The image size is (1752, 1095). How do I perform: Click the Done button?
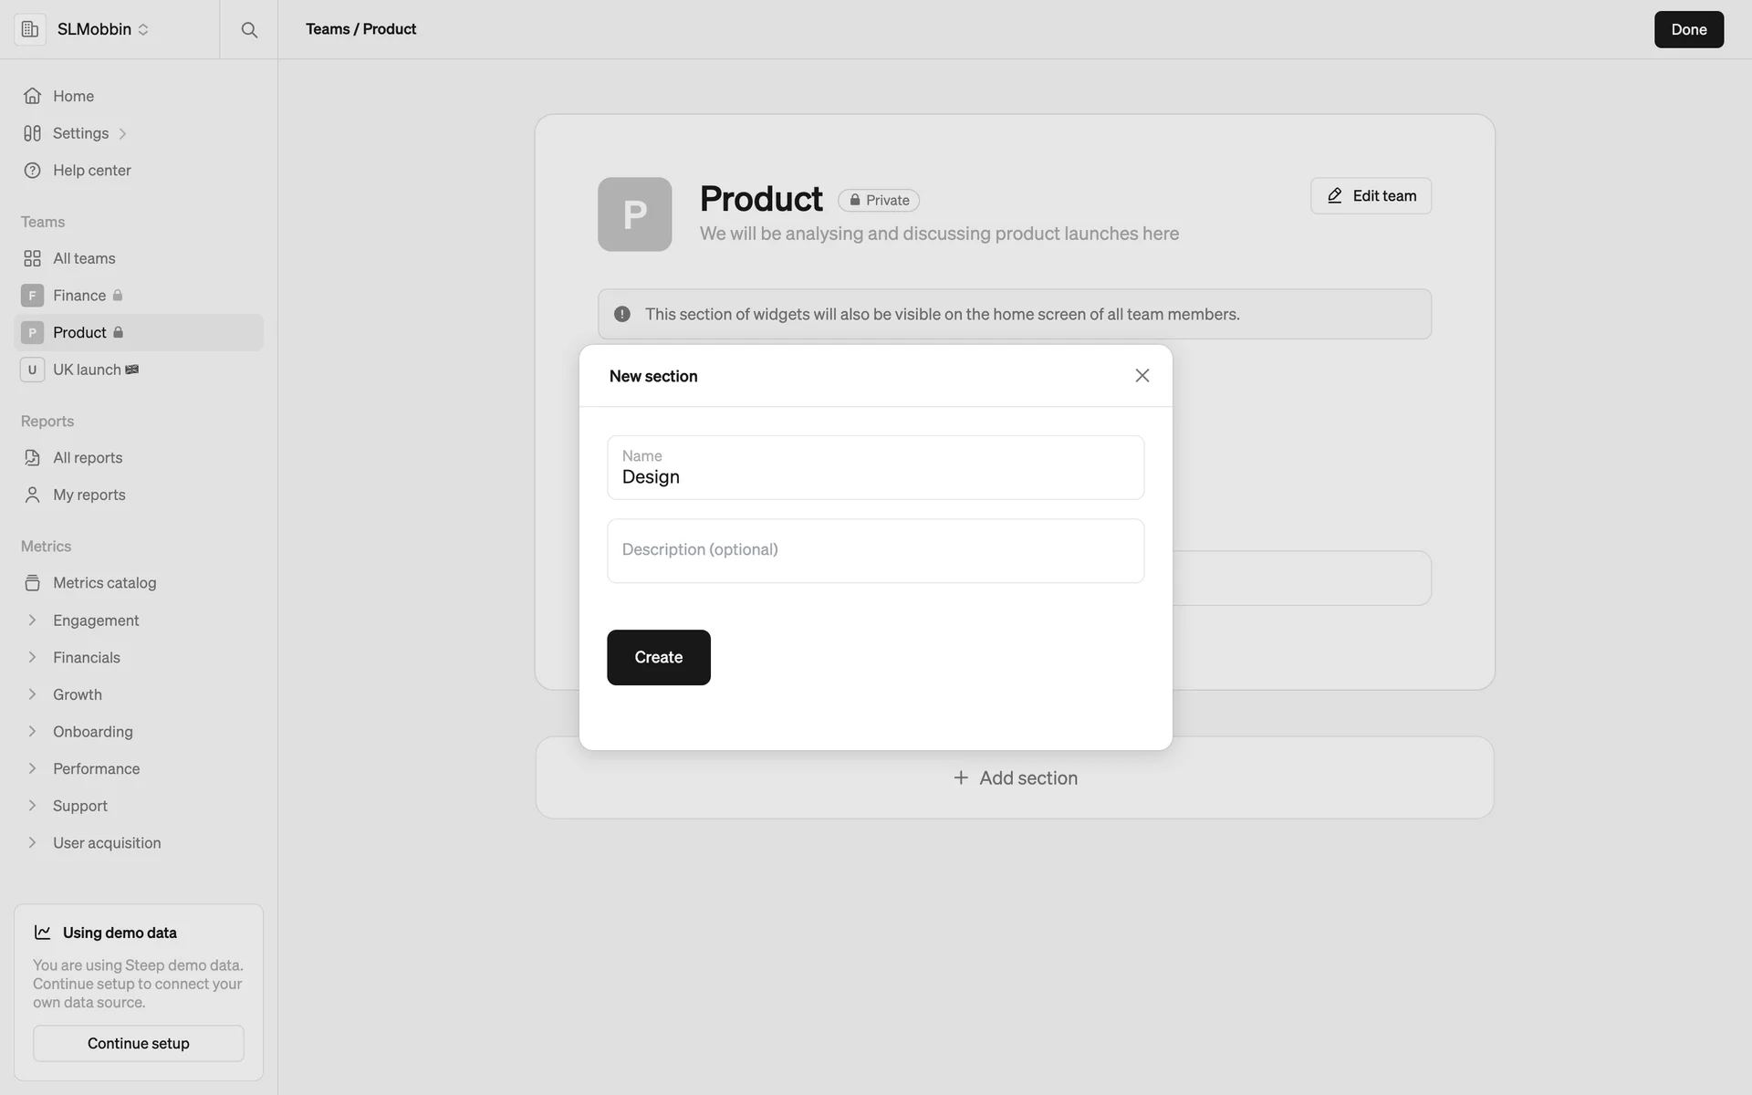tap(1688, 29)
